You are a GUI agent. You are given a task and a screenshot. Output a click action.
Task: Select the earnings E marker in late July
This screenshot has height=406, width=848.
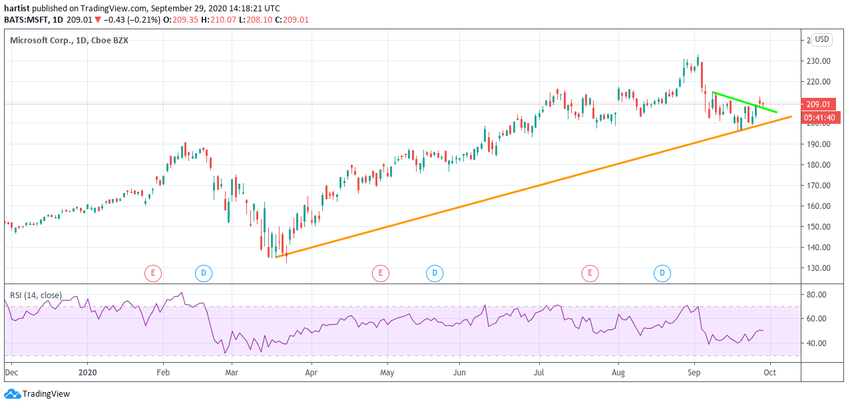(590, 272)
